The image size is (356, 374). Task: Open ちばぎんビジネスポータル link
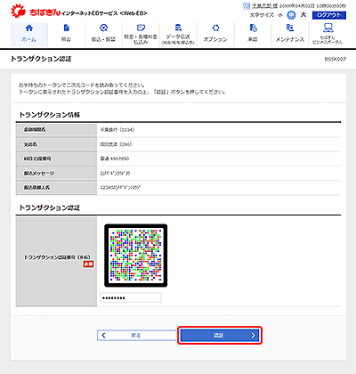click(x=328, y=35)
